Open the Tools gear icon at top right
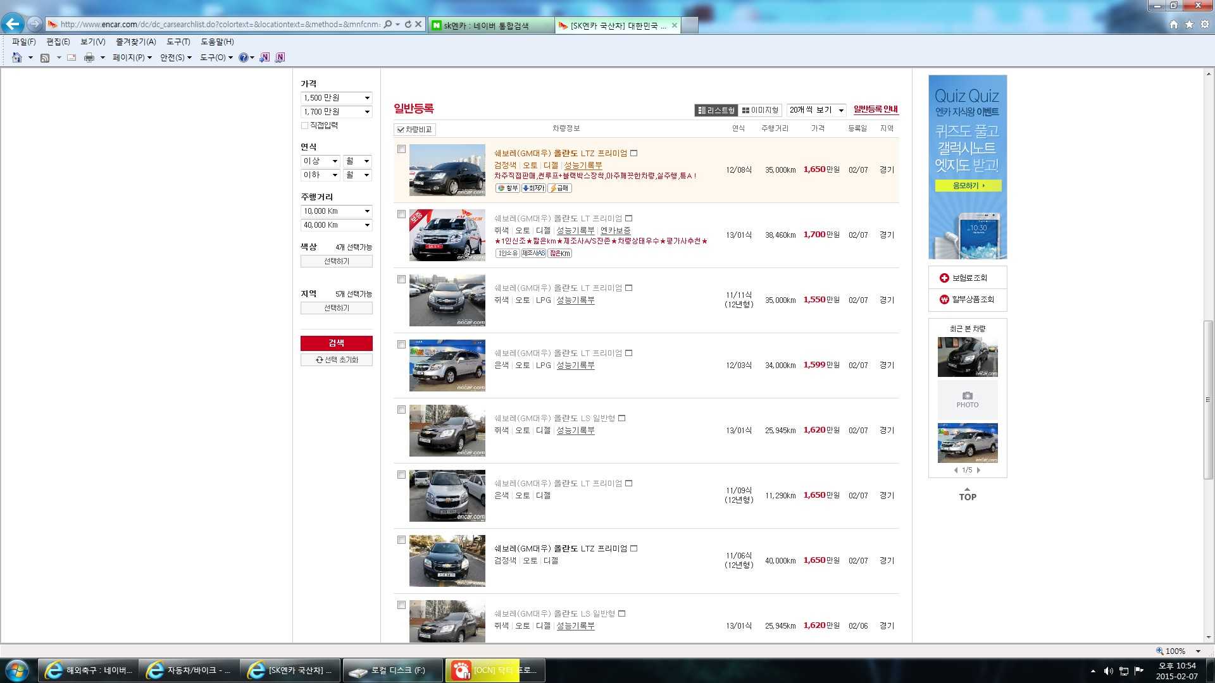The height and width of the screenshot is (683, 1215). click(1205, 24)
